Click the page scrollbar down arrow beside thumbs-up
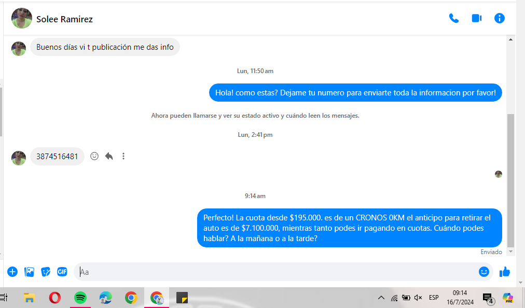Screen dimensions: 525x308 click(520, 283)
